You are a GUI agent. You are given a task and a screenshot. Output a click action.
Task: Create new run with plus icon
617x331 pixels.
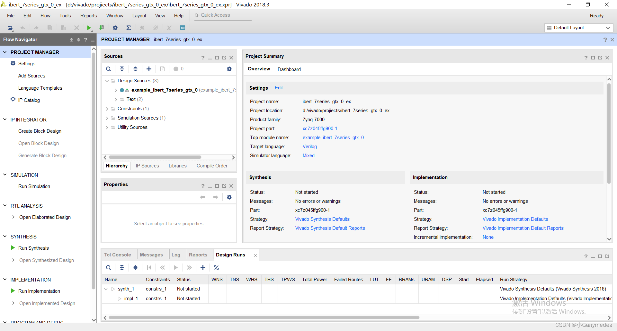(x=203, y=267)
